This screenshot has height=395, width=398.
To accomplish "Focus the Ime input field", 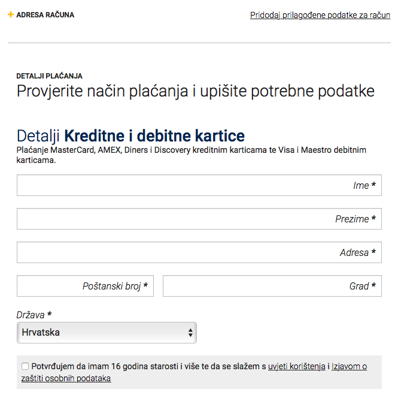I will pos(199,186).
